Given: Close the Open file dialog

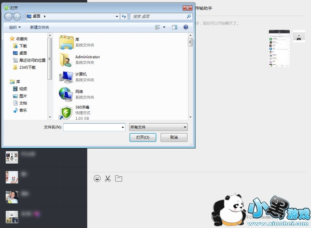Looking at the screenshot, I should coord(188,8).
